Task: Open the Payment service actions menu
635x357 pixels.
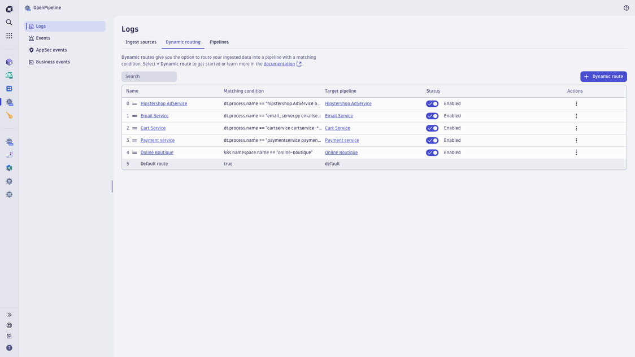Action: pos(576,140)
